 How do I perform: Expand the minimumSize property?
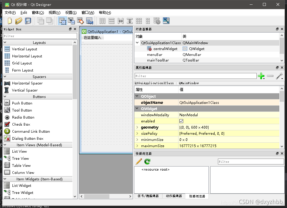[x=137, y=139]
